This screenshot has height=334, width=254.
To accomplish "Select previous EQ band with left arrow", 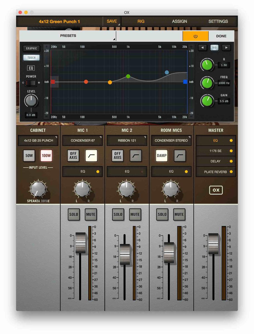I will click(202, 48).
